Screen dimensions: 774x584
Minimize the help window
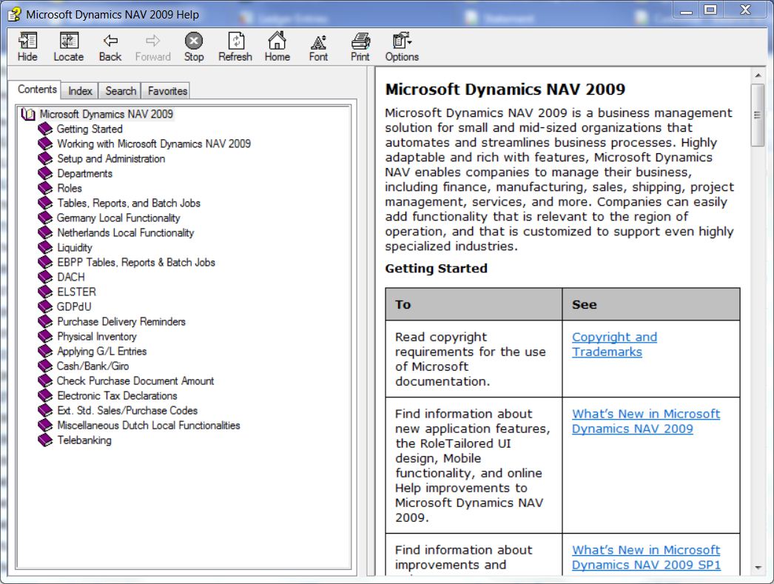pos(686,10)
